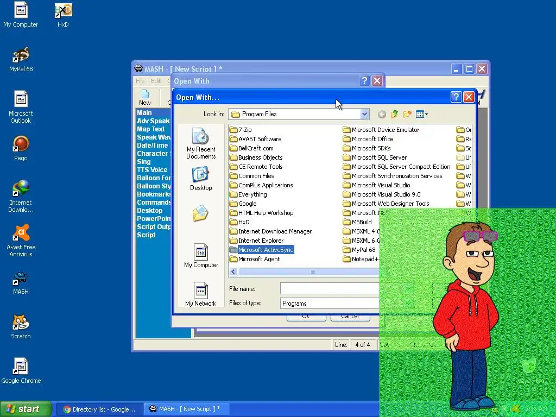Click the MASH New Script taskbar button
The width and height of the screenshot is (556, 417).
pyautogui.click(x=187, y=409)
